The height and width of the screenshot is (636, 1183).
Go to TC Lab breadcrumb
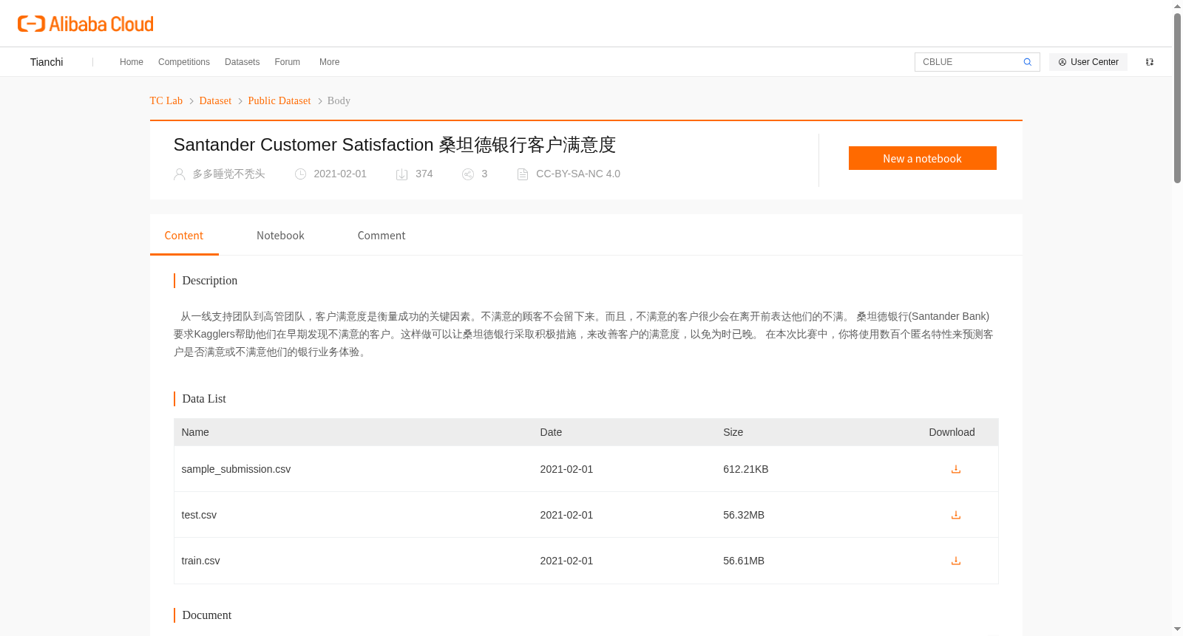tap(166, 100)
